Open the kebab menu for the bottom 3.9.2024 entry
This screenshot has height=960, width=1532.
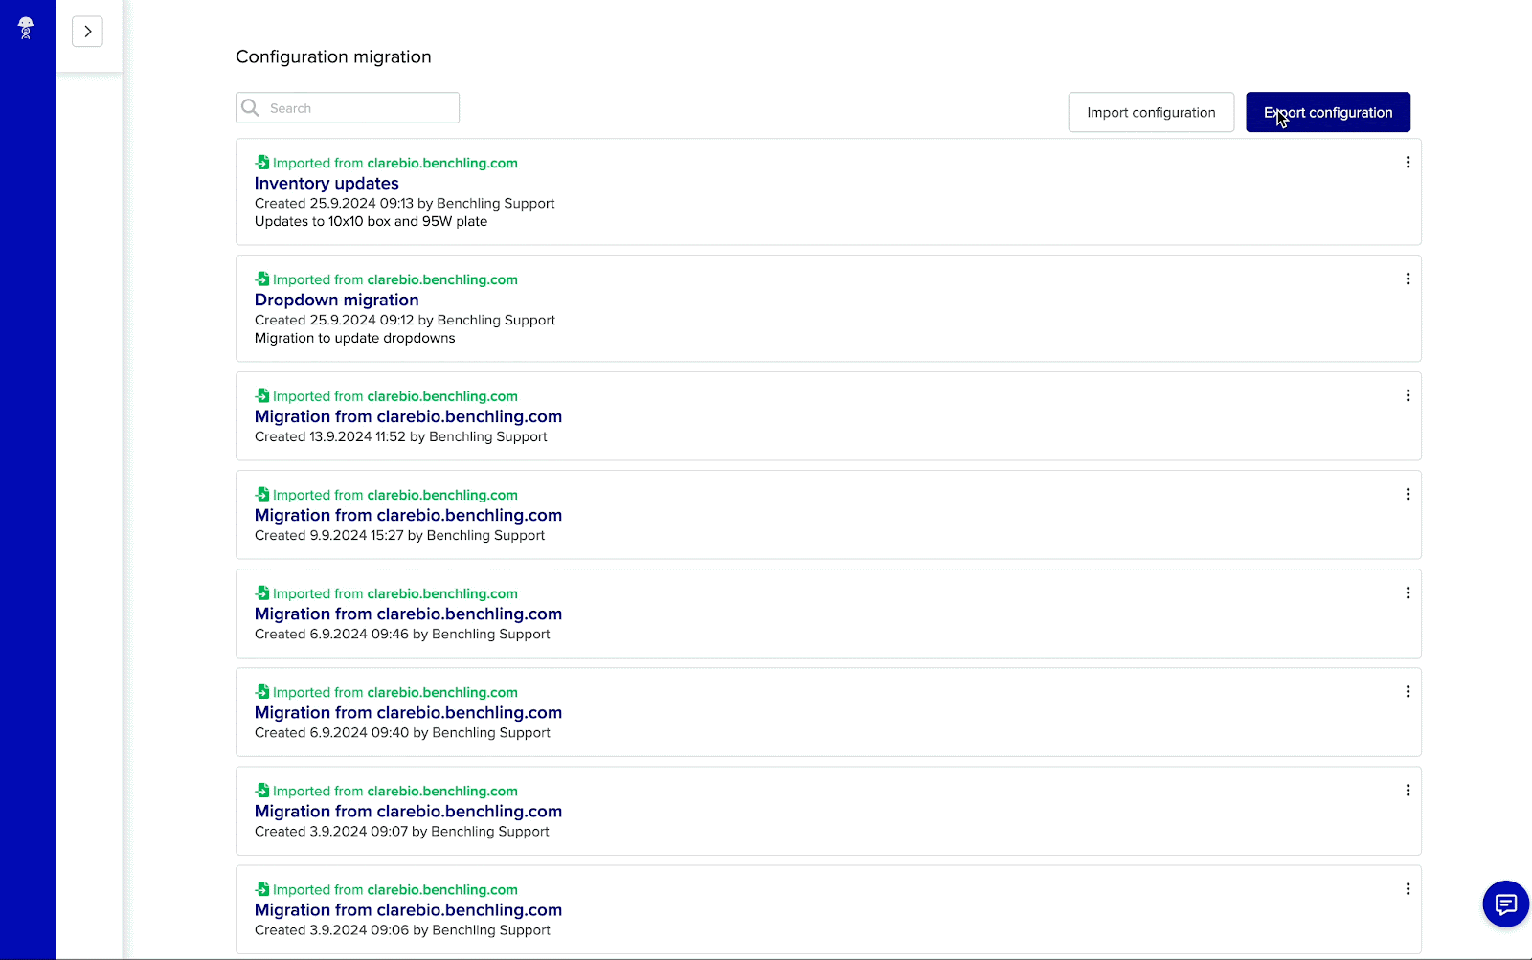1408,888
